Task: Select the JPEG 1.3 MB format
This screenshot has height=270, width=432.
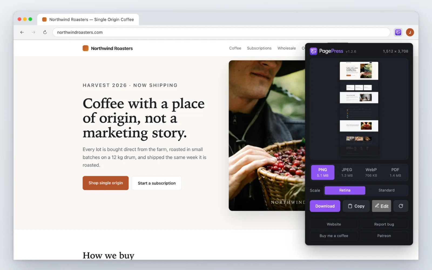Action: pos(347,172)
